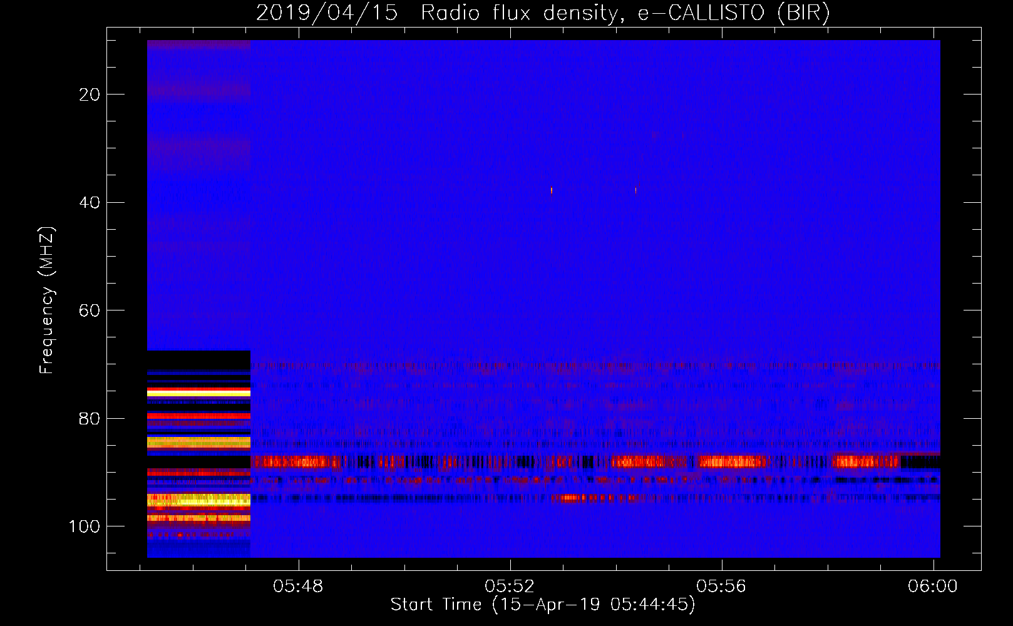Click the 20 frequency tick label

coord(90,95)
